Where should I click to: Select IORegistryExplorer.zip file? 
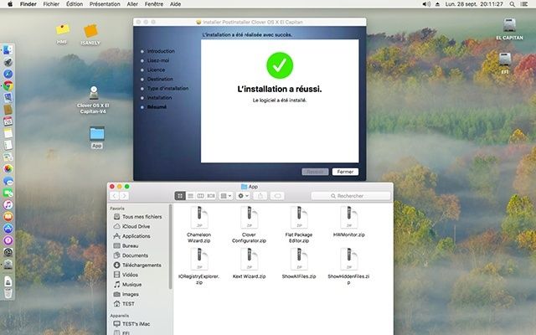[199, 266]
